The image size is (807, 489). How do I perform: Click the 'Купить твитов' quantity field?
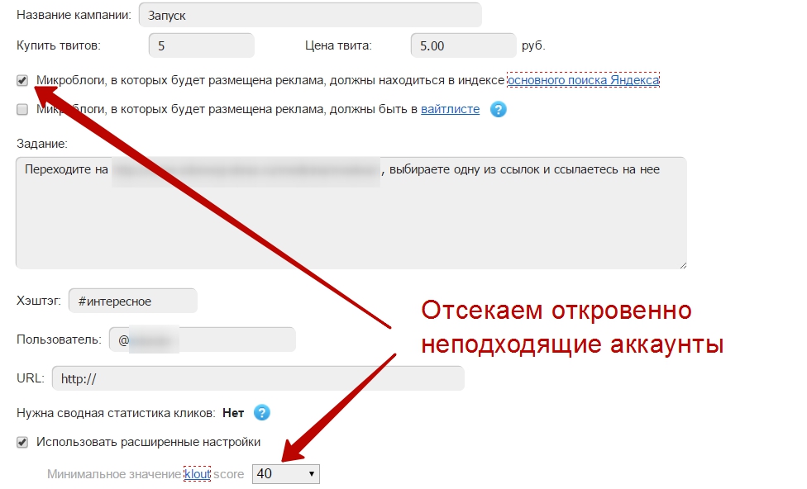[x=201, y=45]
